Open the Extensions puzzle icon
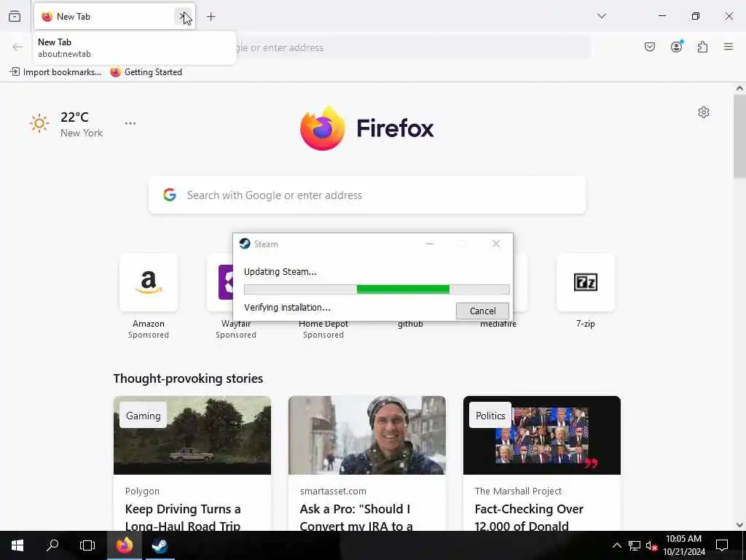 pos(703,47)
